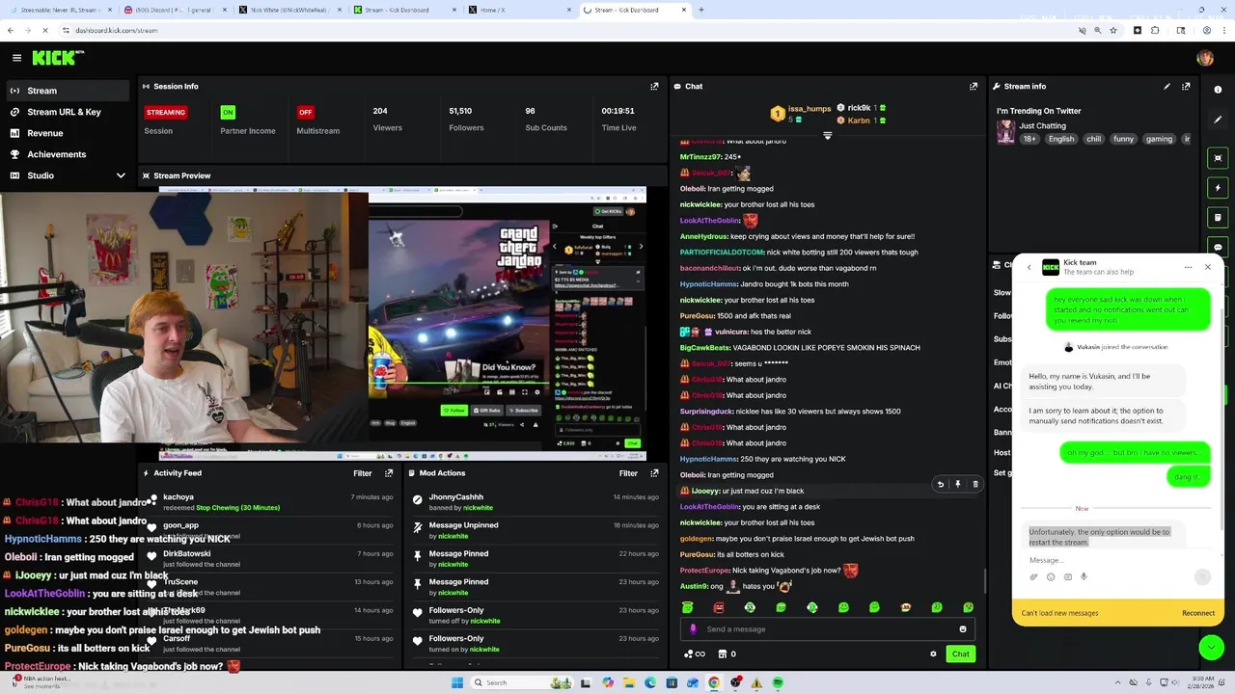
Task: Click the info icon in right rail
Action: pos(1218,90)
